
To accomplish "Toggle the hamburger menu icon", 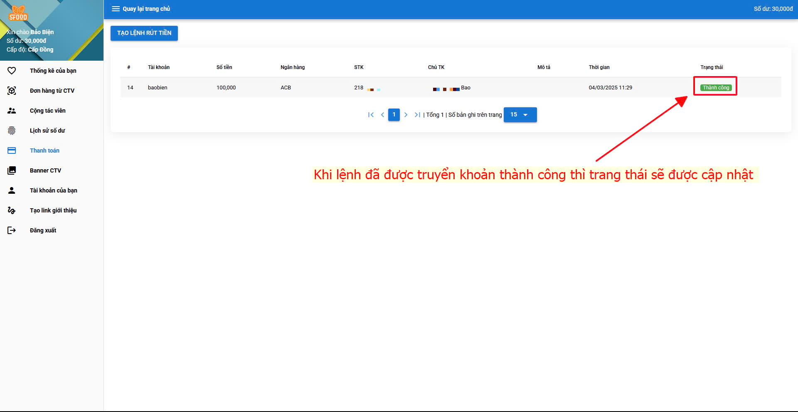I will 116,9.
